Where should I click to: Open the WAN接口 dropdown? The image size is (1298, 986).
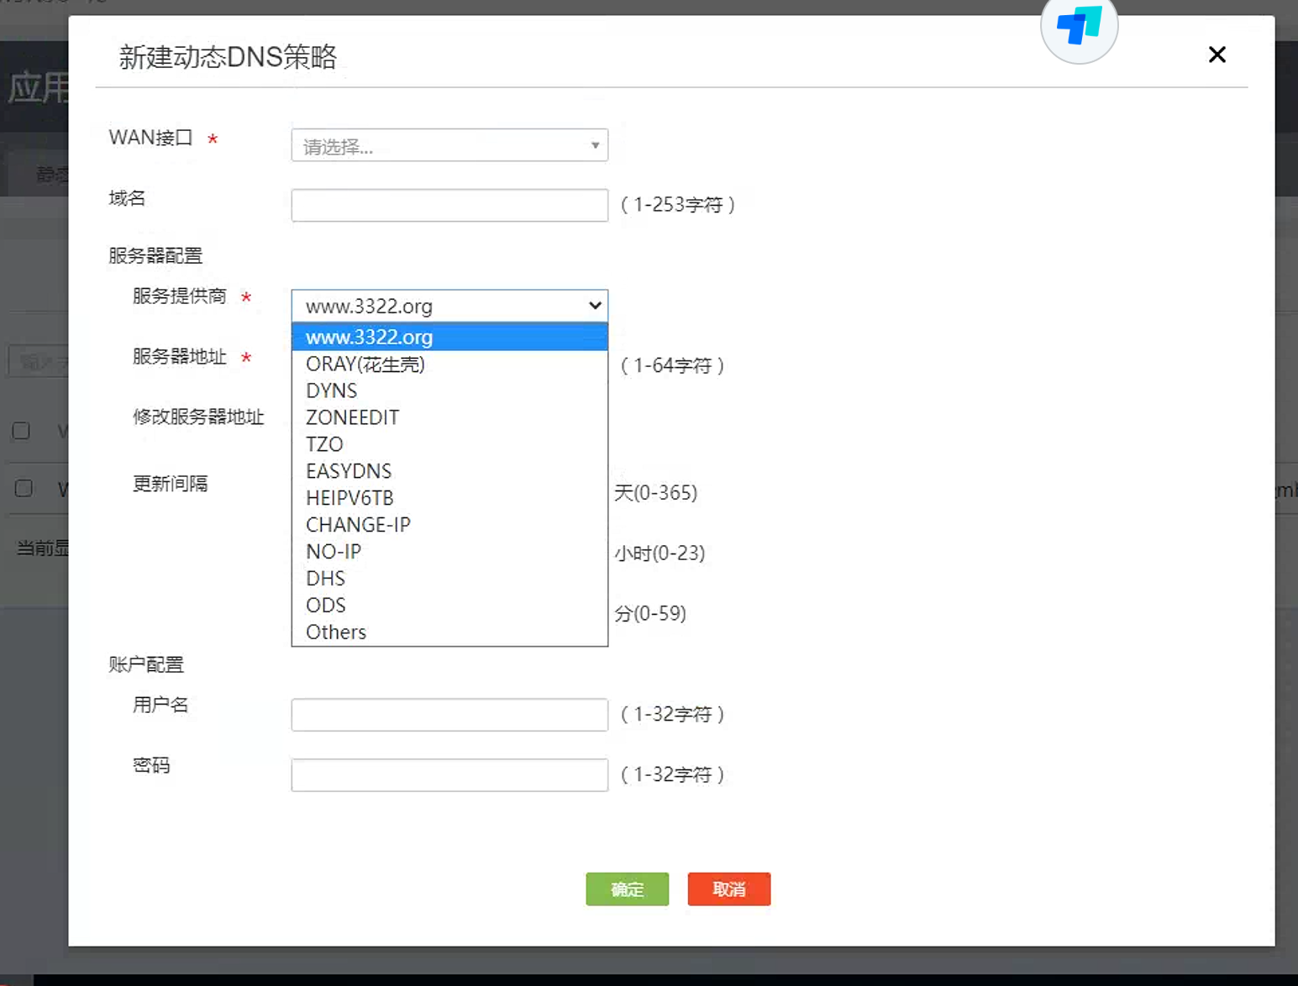click(449, 145)
